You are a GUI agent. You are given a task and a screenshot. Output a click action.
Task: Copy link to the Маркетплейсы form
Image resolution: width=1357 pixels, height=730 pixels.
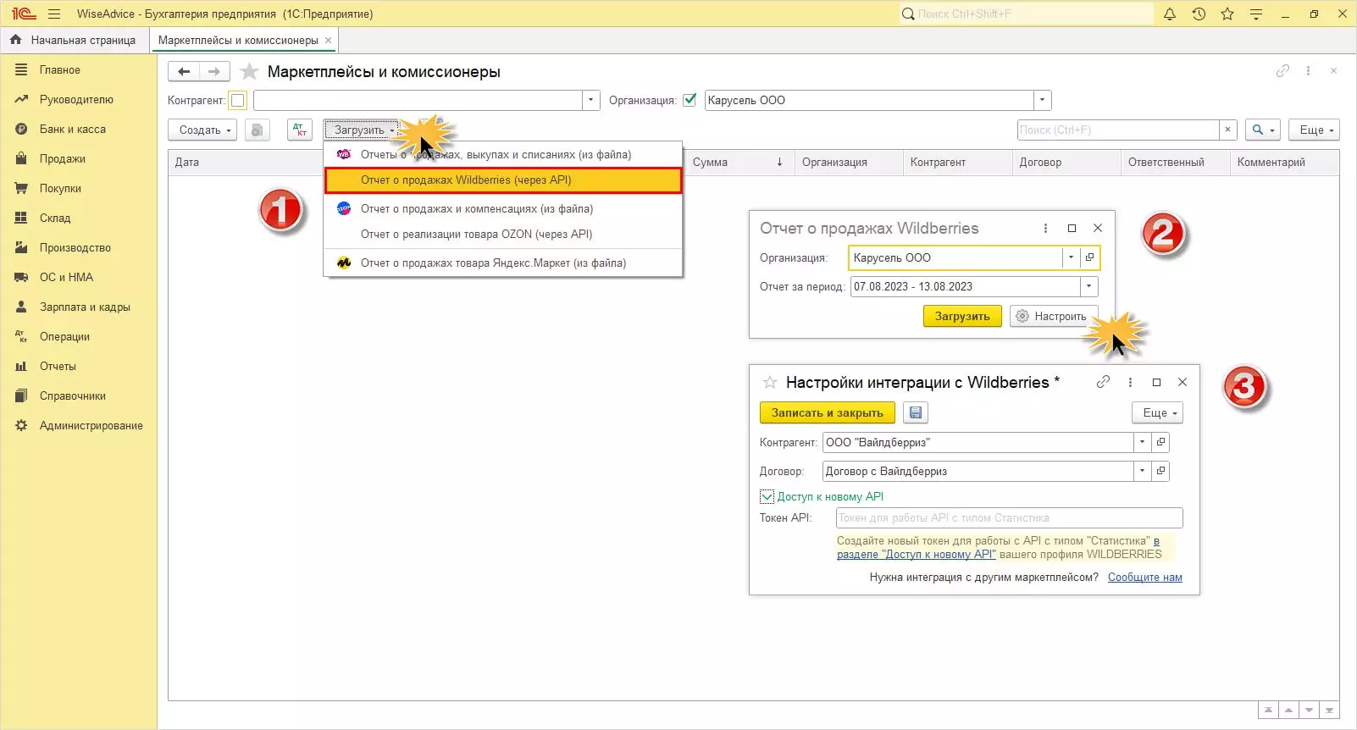click(x=1282, y=71)
